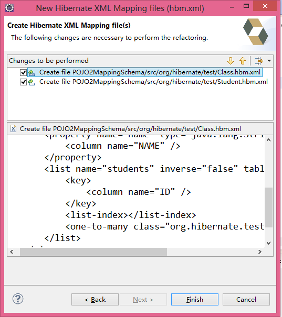Click the preview pane title Class.hbm.xml
282x317 pixels.
point(130,128)
